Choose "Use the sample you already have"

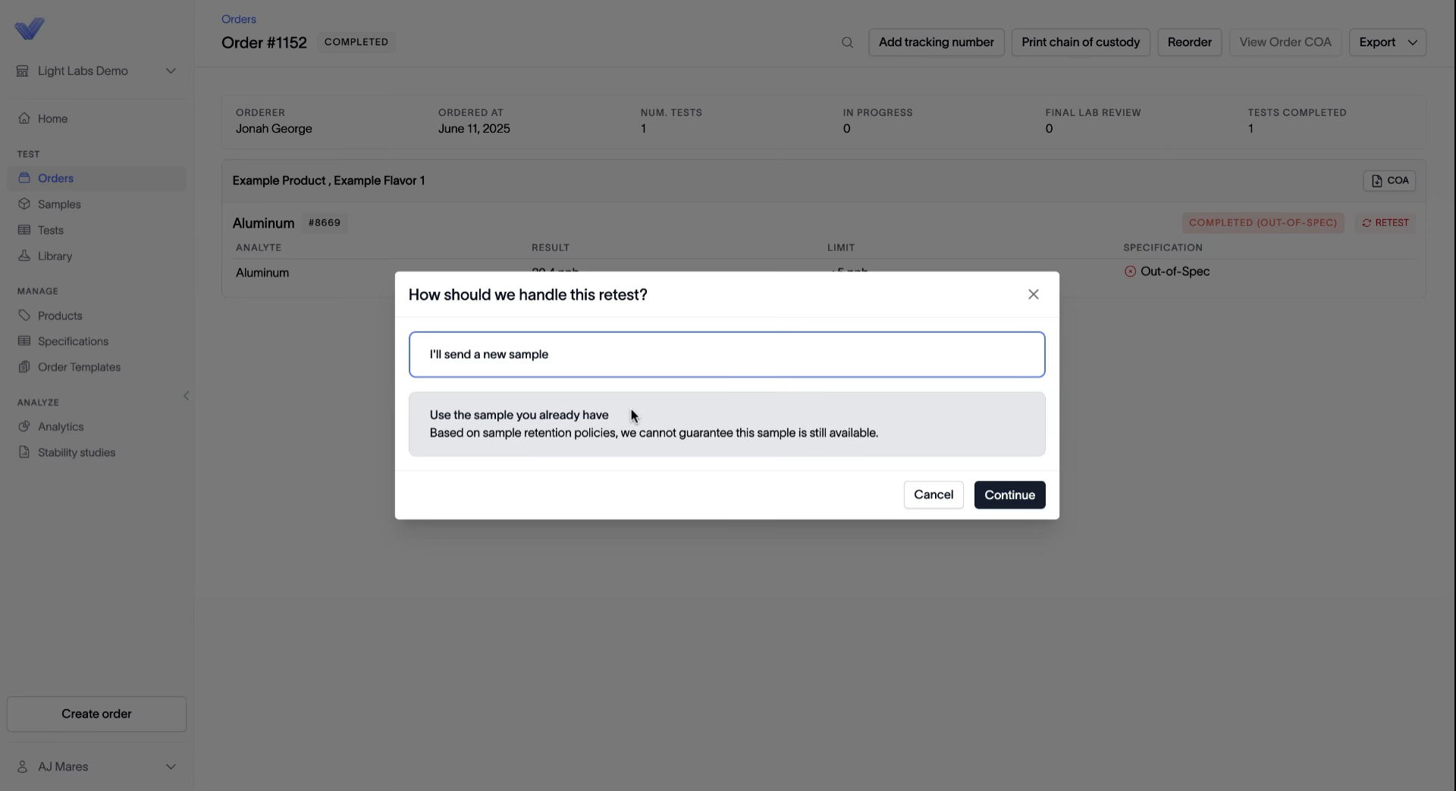click(x=726, y=424)
